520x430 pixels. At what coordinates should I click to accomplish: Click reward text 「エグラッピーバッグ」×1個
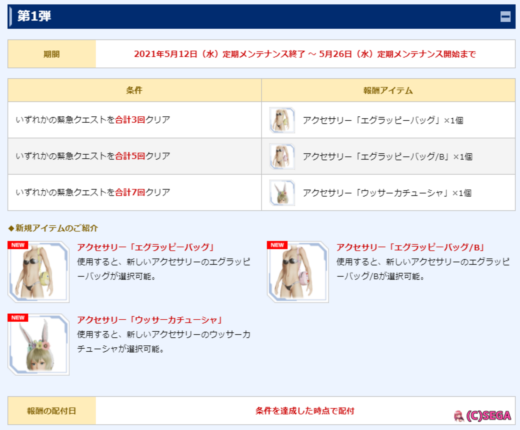point(383,120)
